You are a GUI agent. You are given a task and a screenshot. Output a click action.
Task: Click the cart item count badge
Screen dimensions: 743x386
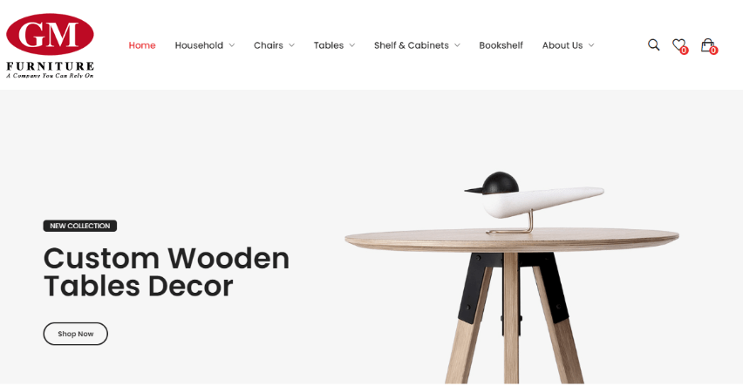click(713, 51)
